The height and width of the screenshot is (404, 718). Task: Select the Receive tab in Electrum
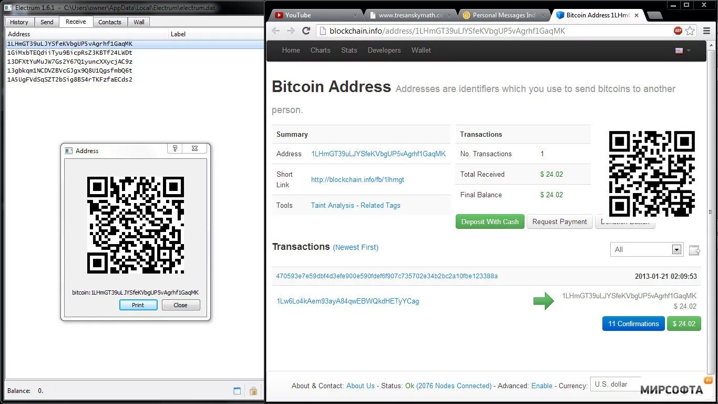pyautogui.click(x=76, y=22)
